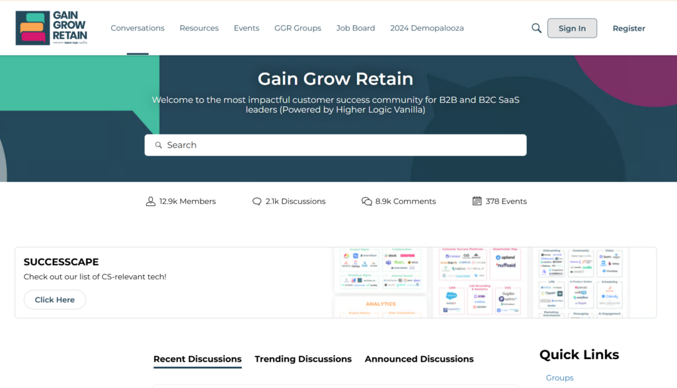Click the events calendar icon

[477, 201]
